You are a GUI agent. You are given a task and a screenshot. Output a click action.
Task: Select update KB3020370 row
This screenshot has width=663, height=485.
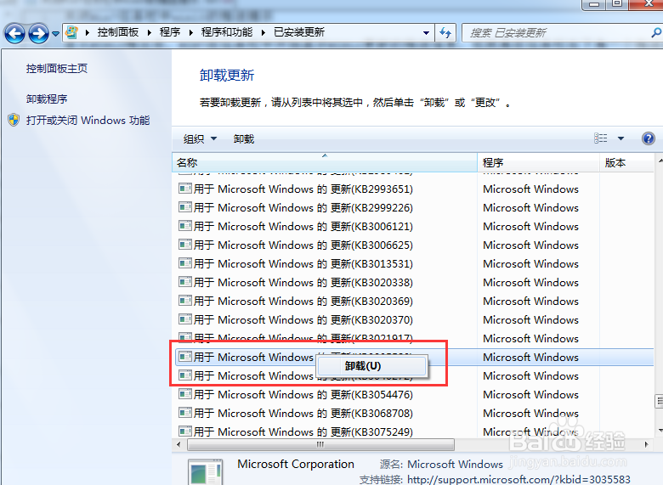click(414, 319)
